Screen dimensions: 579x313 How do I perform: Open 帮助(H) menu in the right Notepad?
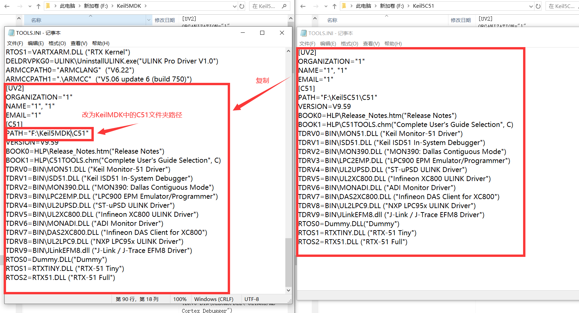pyautogui.click(x=393, y=44)
